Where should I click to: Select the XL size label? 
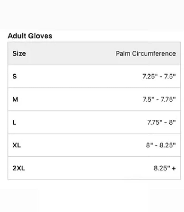tap(17, 145)
